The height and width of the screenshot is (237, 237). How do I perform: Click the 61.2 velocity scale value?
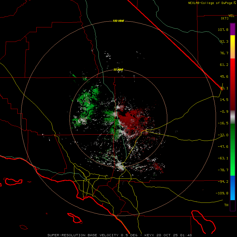tap(224, 65)
